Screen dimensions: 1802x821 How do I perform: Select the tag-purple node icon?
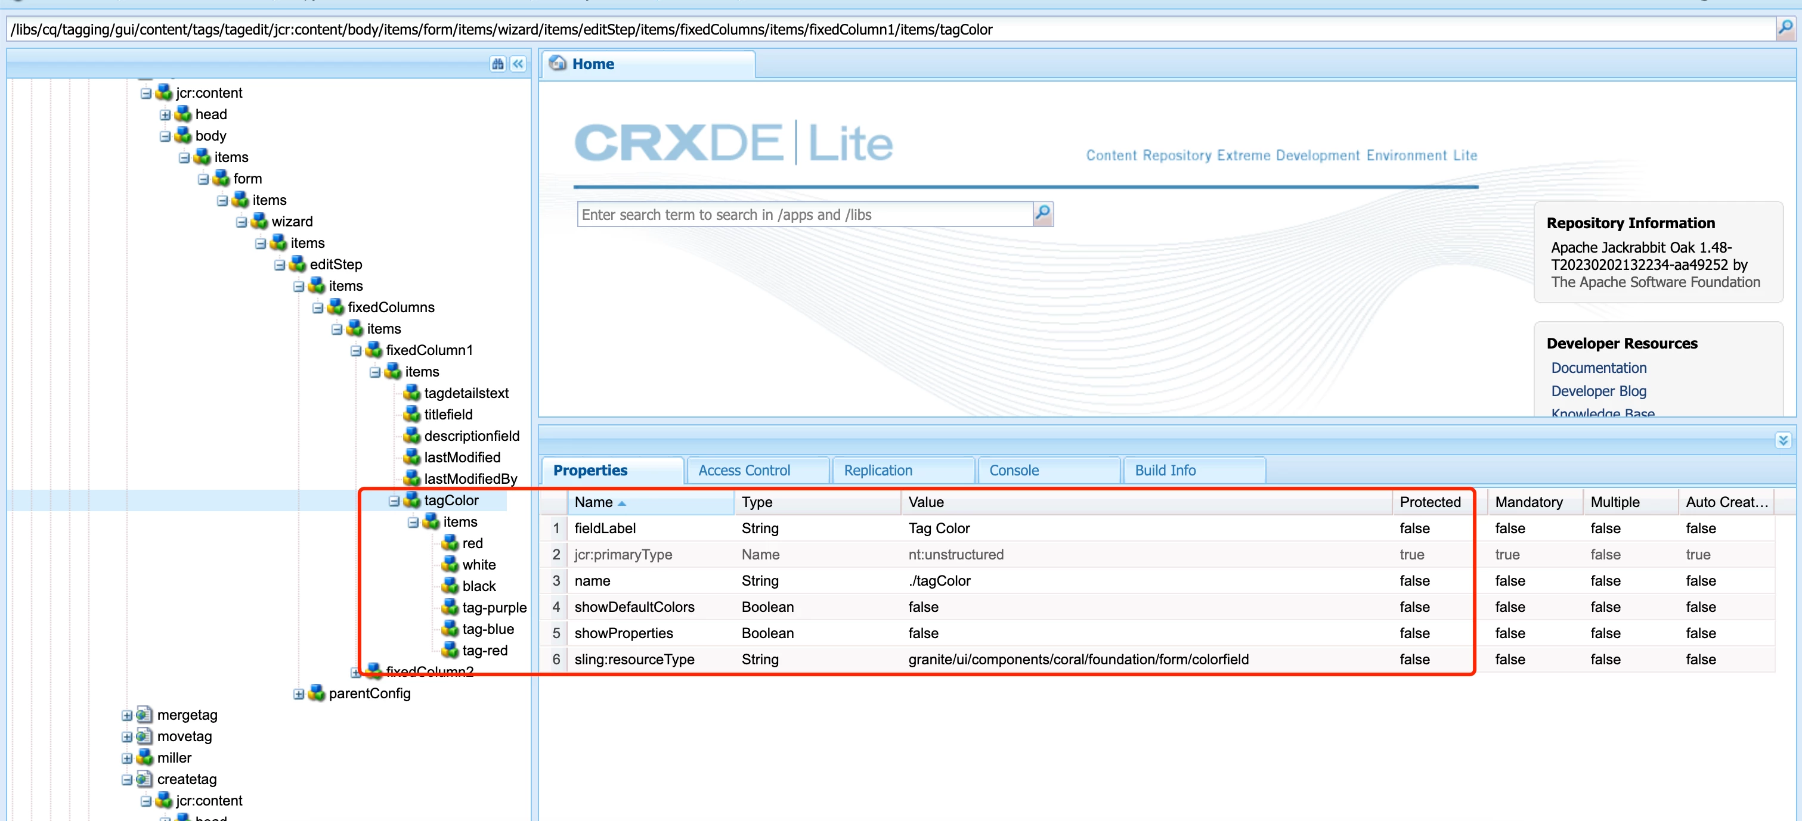(450, 607)
